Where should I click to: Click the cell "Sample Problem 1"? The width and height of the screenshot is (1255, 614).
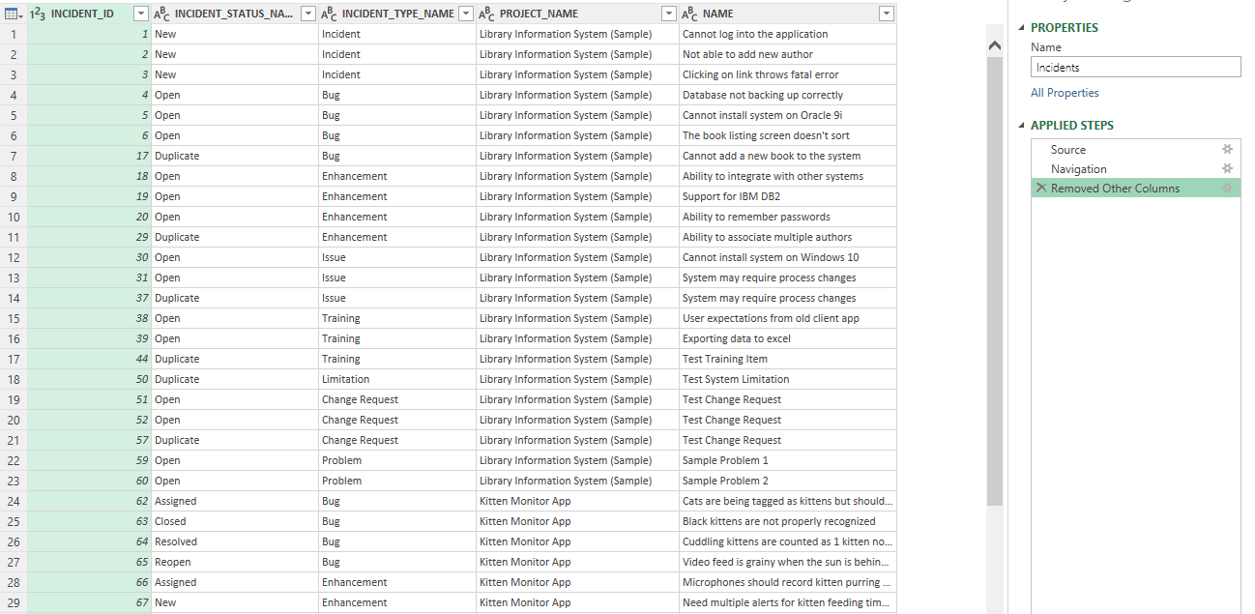tap(787, 460)
